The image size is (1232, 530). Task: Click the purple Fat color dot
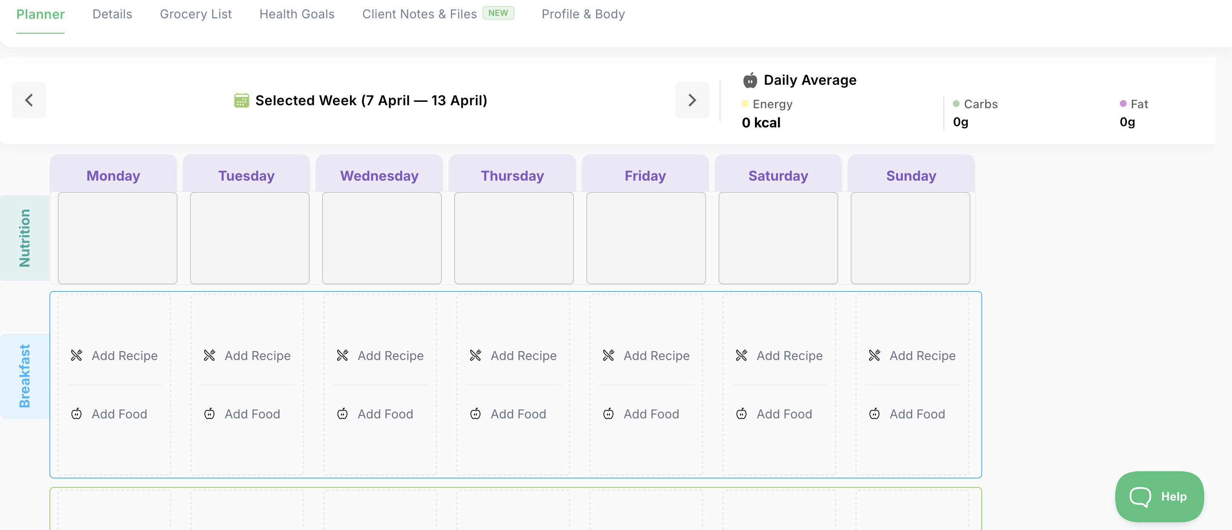(1122, 104)
